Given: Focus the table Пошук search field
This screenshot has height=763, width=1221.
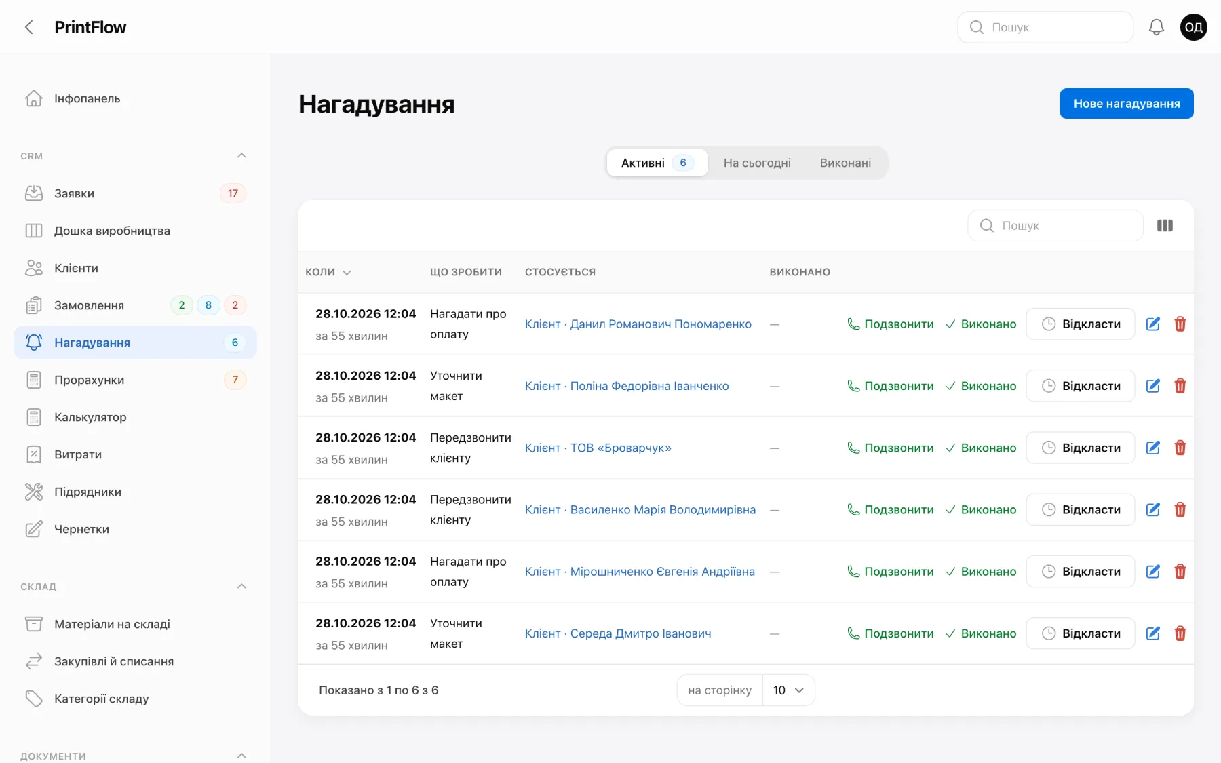Looking at the screenshot, I should 1055,225.
